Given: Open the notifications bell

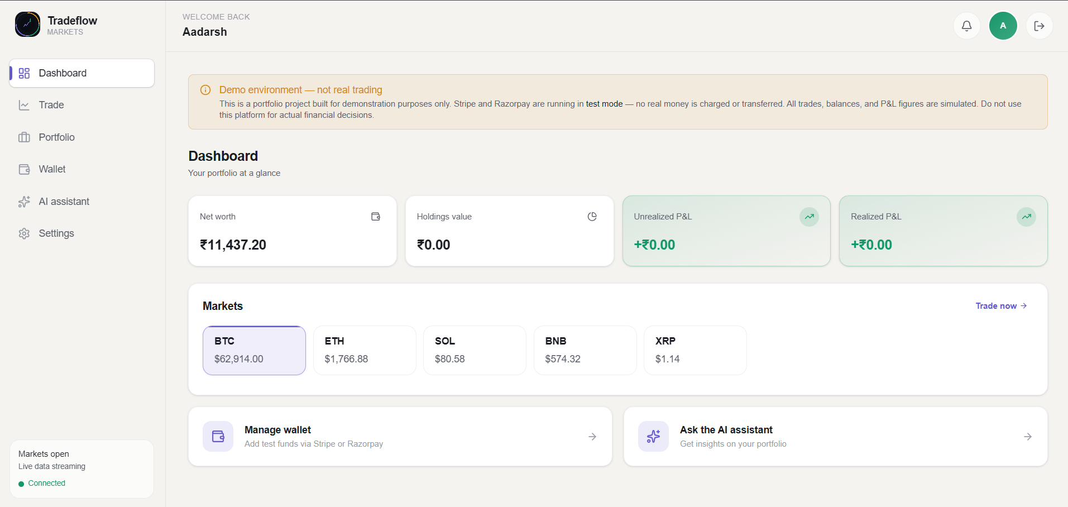Looking at the screenshot, I should [966, 26].
